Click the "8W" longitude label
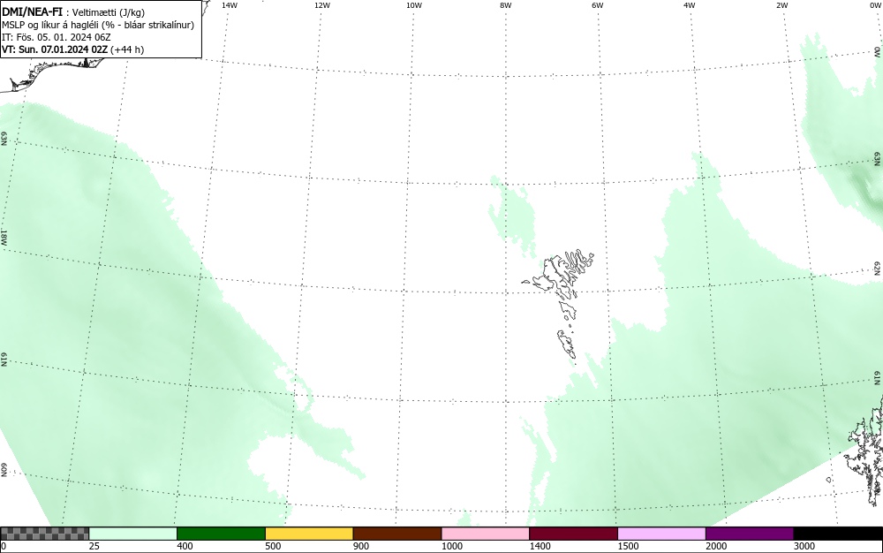Image resolution: width=883 pixels, height=553 pixels. pyautogui.click(x=506, y=5)
